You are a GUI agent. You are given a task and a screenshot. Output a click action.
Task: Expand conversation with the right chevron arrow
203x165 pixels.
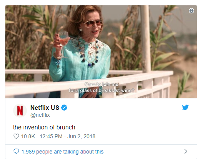pyautogui.click(x=186, y=152)
